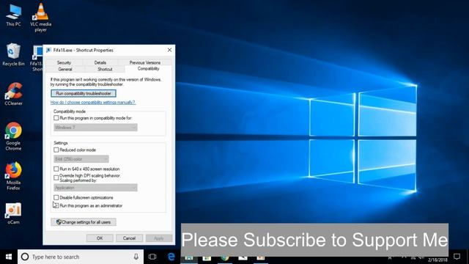Open This PC desktop icon

pyautogui.click(x=13, y=15)
